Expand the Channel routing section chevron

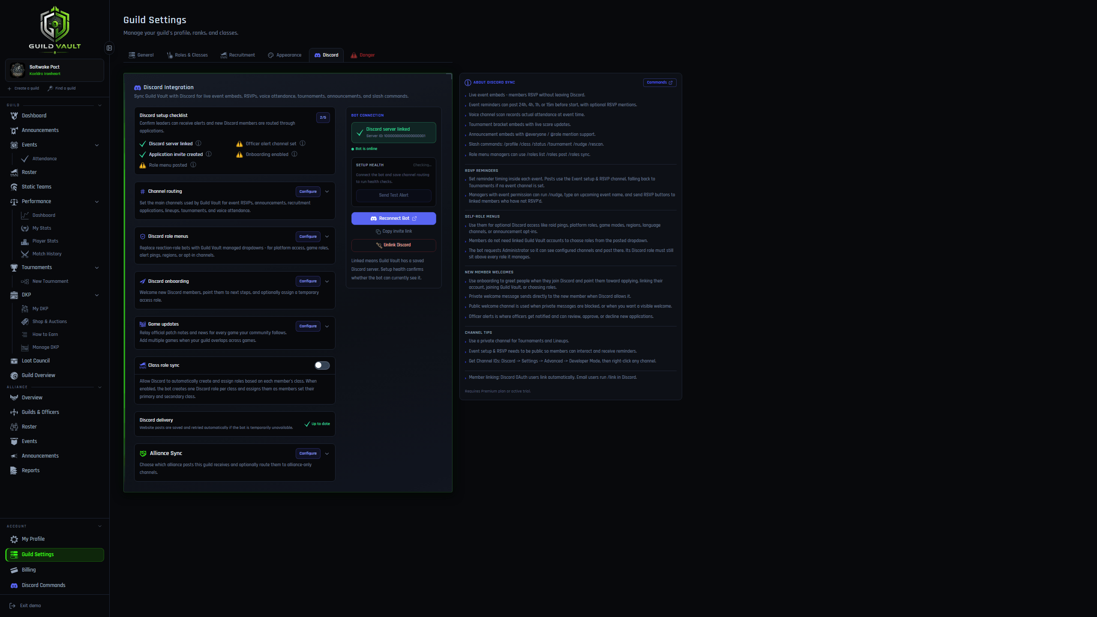point(327,192)
